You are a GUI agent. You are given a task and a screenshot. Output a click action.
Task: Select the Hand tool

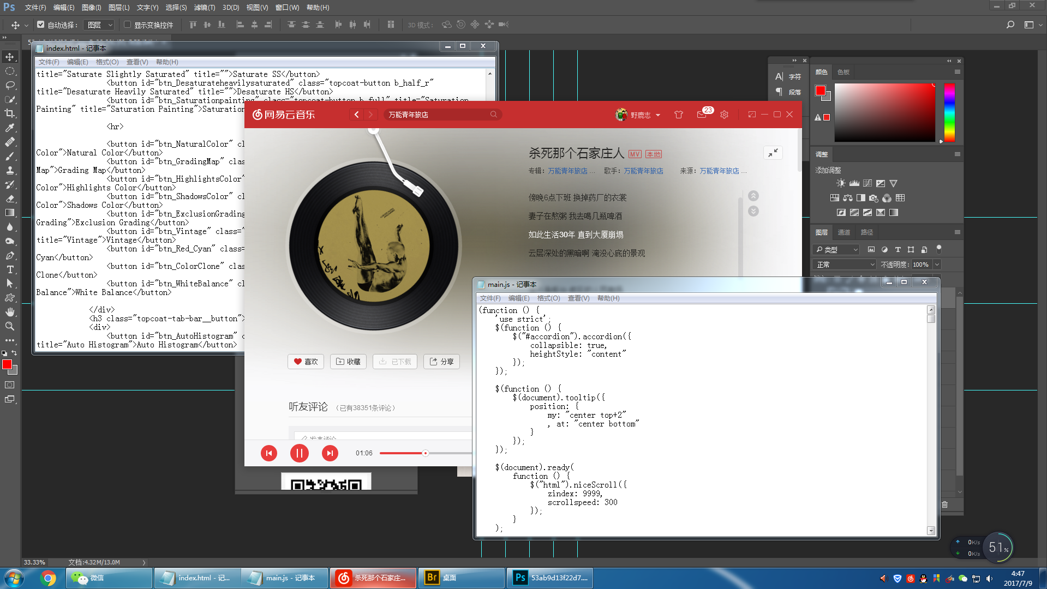pos(10,312)
